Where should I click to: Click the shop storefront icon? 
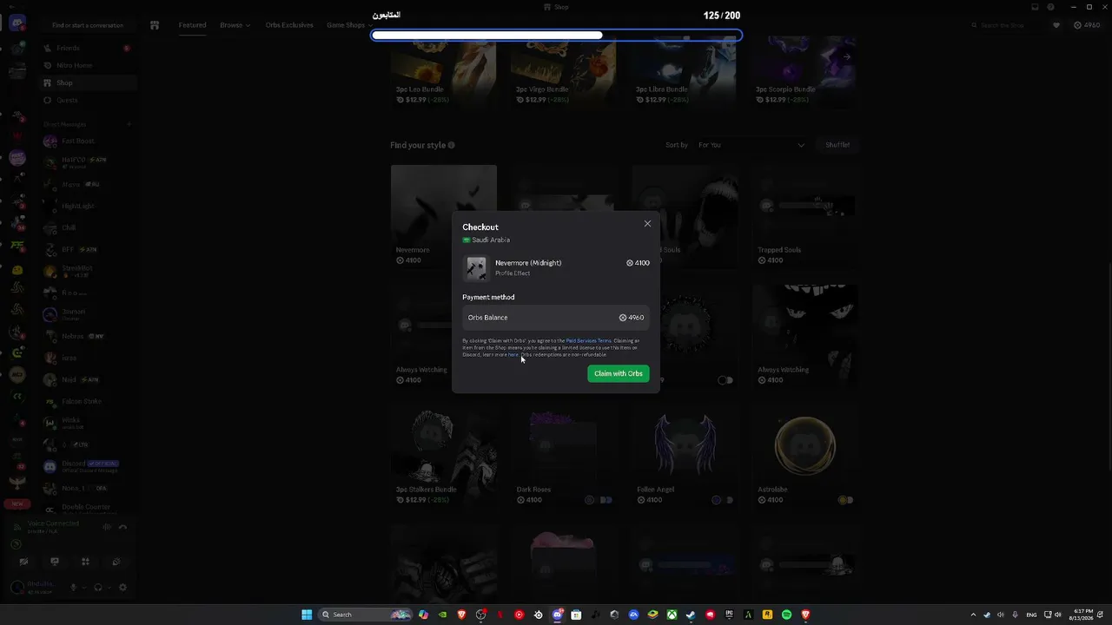click(x=155, y=25)
